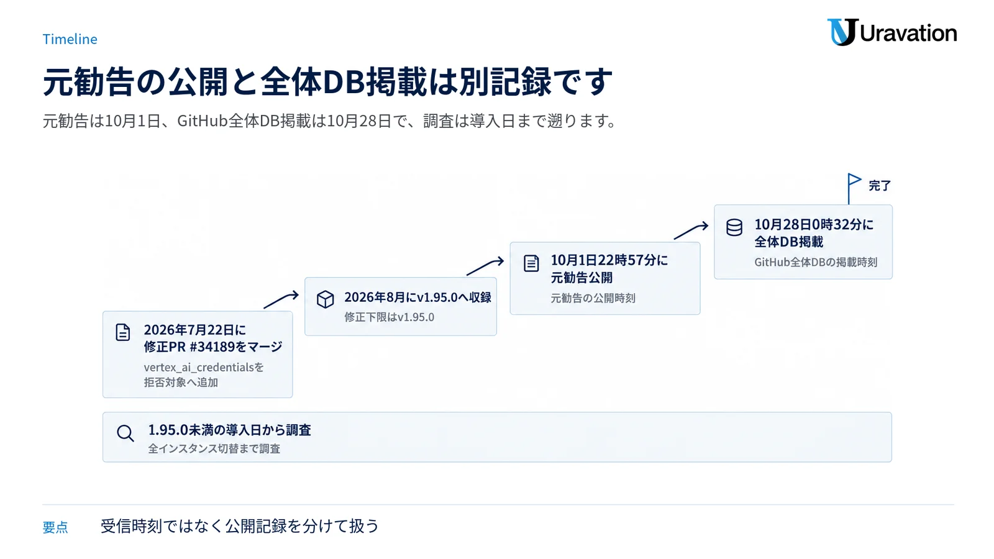Image resolution: width=994 pixels, height=559 pixels.
Task: Click the document icon beside 修正PR #34189
Action: [123, 332]
